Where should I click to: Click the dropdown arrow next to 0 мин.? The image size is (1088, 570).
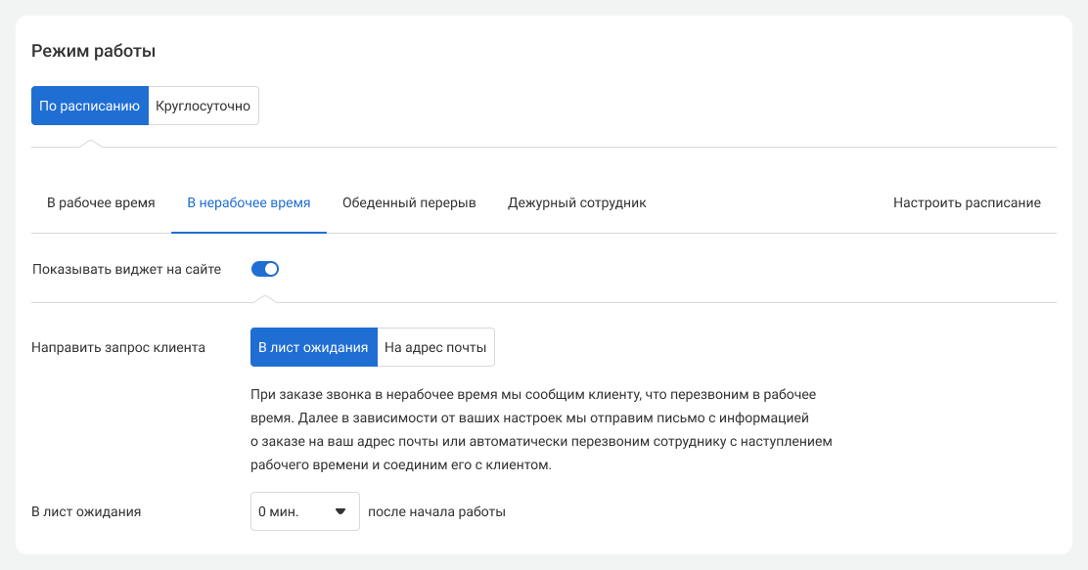point(340,511)
